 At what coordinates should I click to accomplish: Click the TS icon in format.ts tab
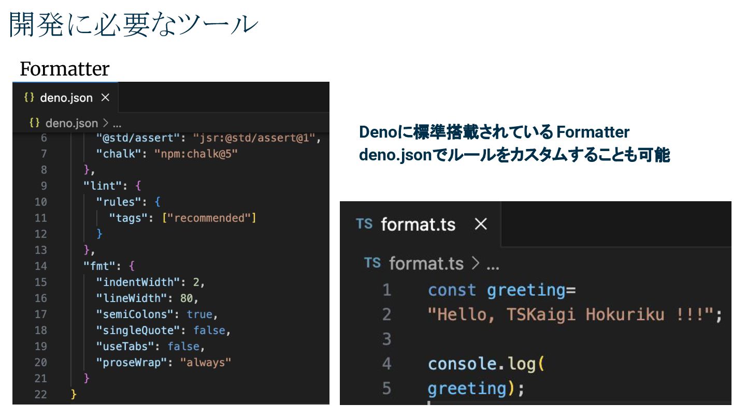tap(364, 223)
